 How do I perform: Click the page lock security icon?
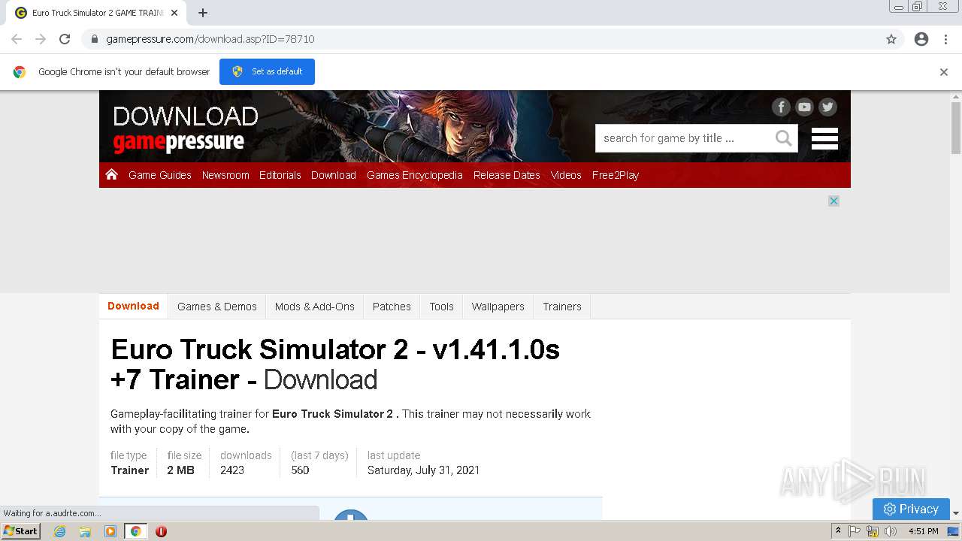point(94,39)
